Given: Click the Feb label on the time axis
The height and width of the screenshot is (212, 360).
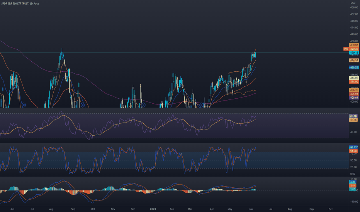Looking at the screenshot, I should [x=172, y=209].
